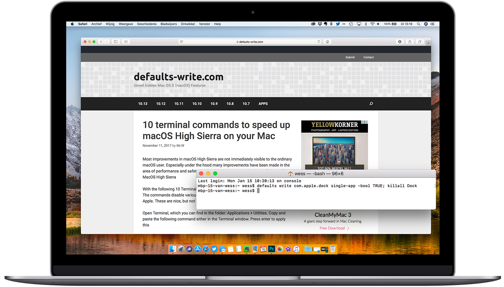The height and width of the screenshot is (287, 504).
Task: Add a new tab with plus button
Action: (428, 43)
